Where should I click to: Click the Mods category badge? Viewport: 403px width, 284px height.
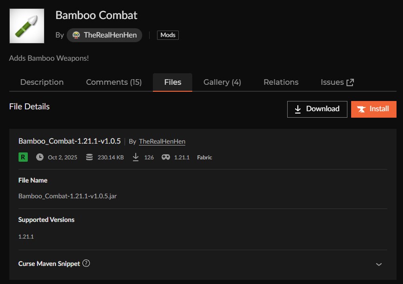pos(168,35)
